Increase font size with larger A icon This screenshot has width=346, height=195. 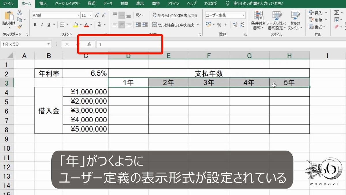click(x=97, y=15)
